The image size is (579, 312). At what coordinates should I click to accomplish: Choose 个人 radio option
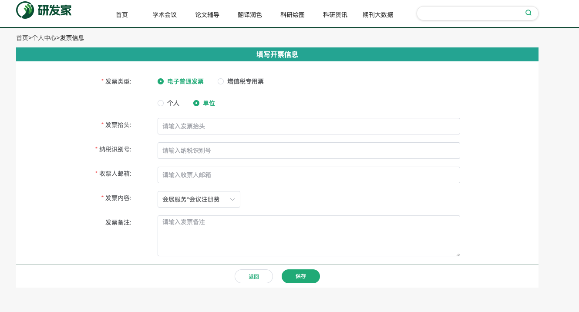[x=161, y=103]
